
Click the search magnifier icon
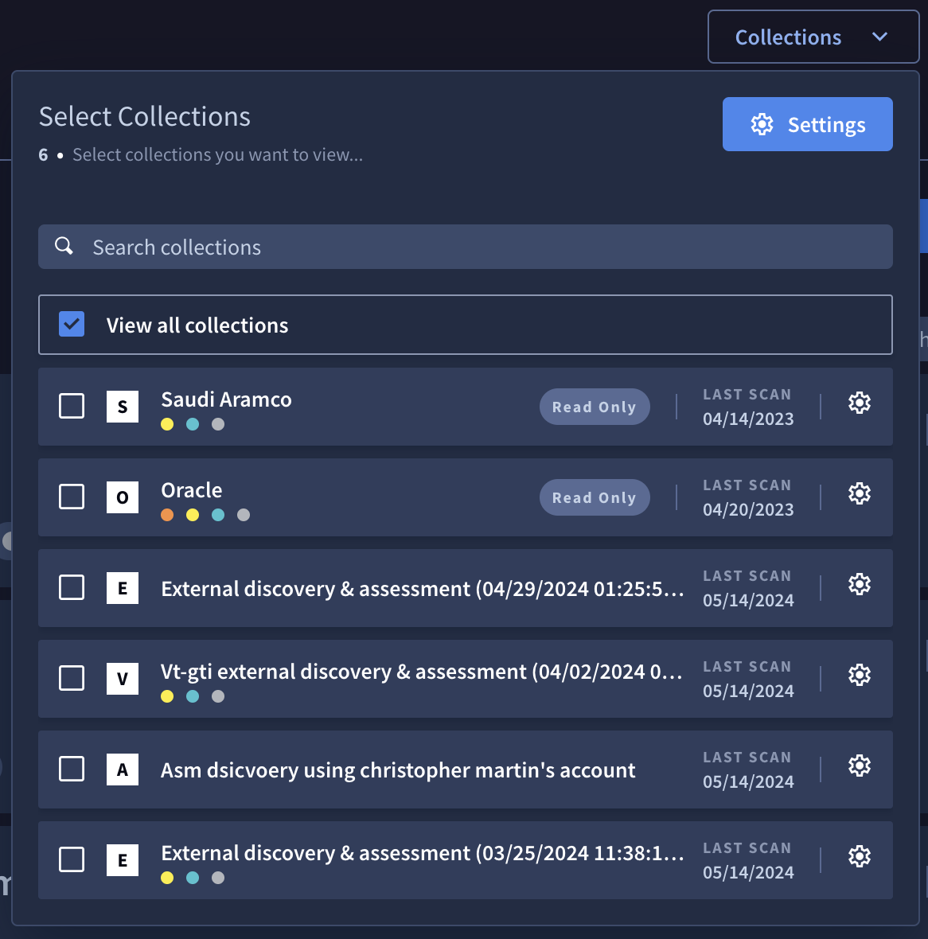click(x=64, y=246)
